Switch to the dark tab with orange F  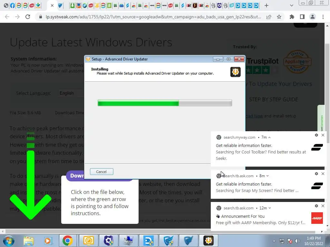(x=195, y=5)
